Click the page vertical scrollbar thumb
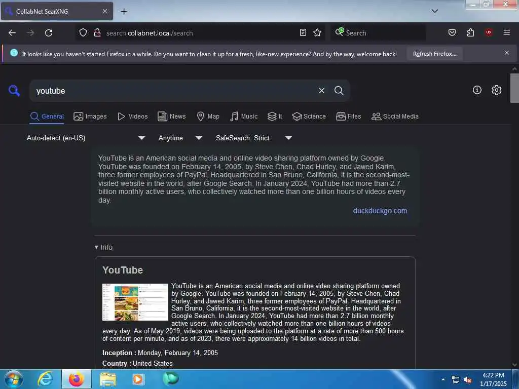Screen dimensions: 519x389 click(514, 88)
